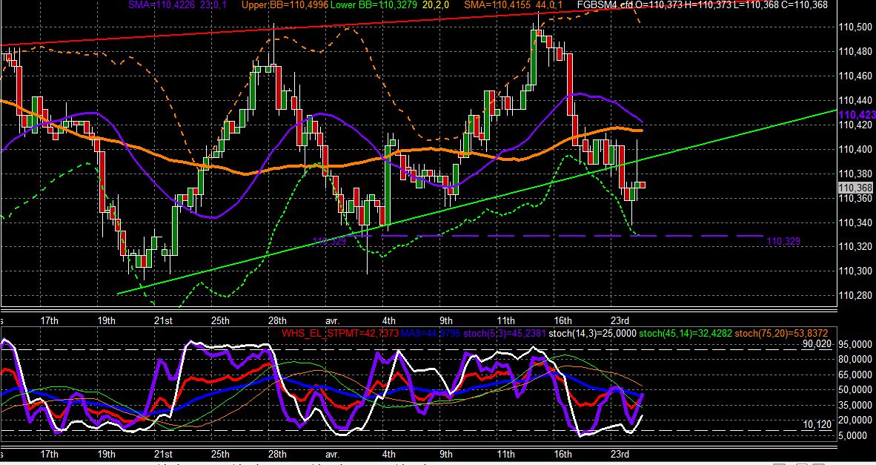Click the 90,020 overbought level label
The image size is (876, 465).
point(817,344)
